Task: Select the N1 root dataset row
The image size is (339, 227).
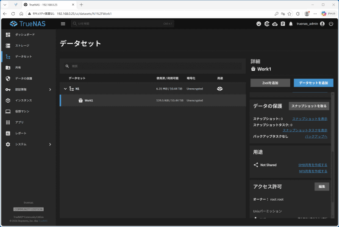Action: [153, 89]
